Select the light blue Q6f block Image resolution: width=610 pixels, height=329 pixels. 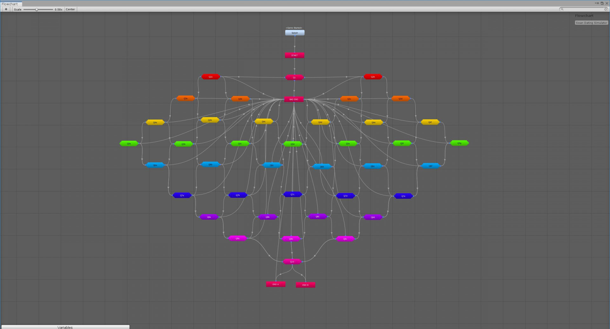(430, 166)
